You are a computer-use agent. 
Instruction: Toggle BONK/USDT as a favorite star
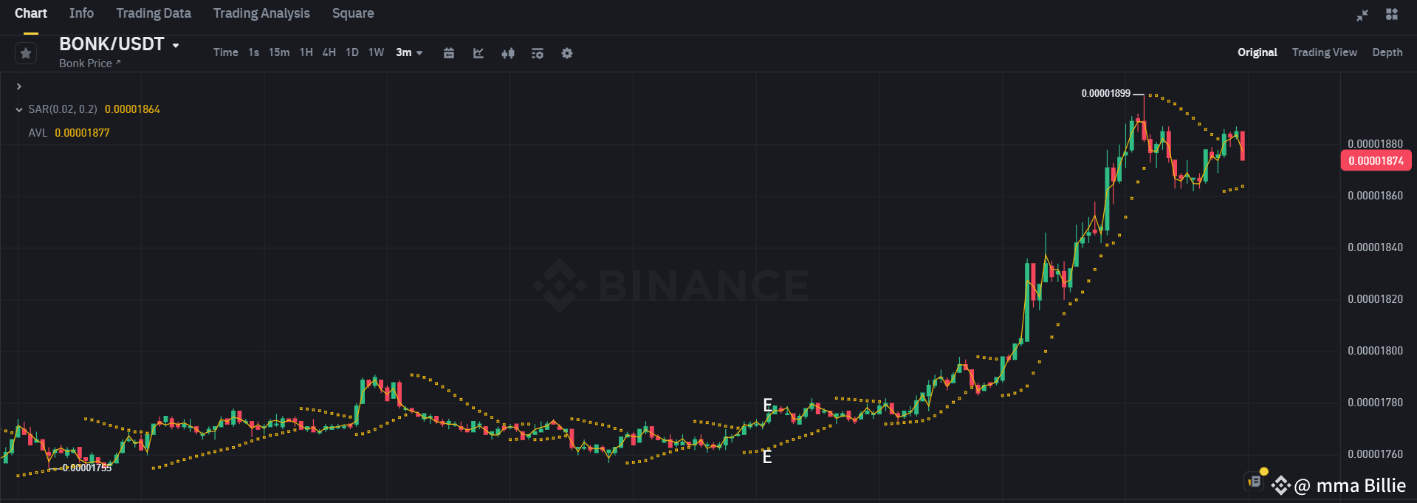pos(25,52)
